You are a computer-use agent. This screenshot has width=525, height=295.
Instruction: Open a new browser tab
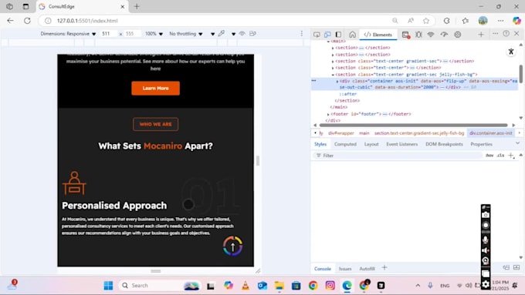(137, 6)
